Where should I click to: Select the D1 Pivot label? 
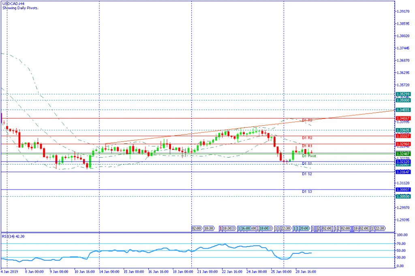tap(309, 156)
